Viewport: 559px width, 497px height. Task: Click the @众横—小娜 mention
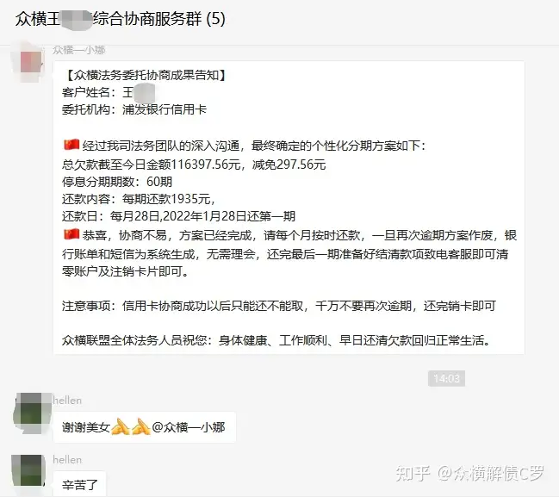(x=189, y=427)
